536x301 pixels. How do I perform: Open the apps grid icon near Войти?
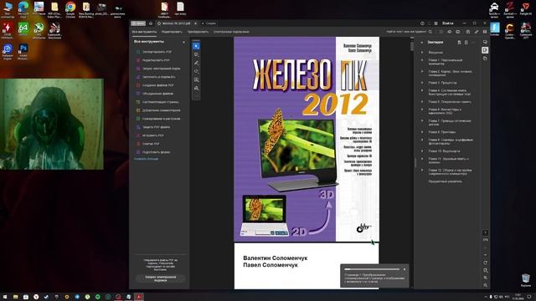coord(435,23)
